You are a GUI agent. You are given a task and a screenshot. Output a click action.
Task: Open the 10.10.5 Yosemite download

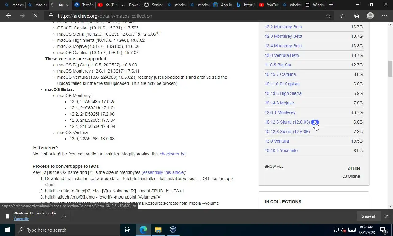[x=281, y=151]
